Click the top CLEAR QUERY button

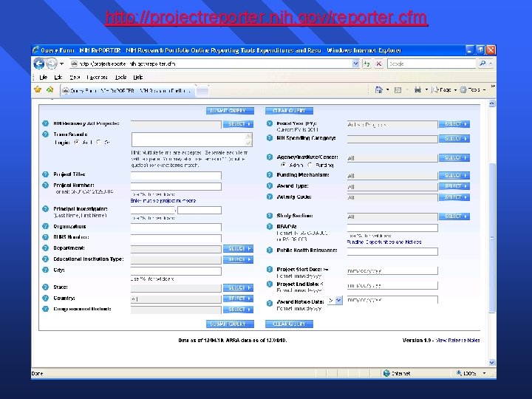[289, 111]
